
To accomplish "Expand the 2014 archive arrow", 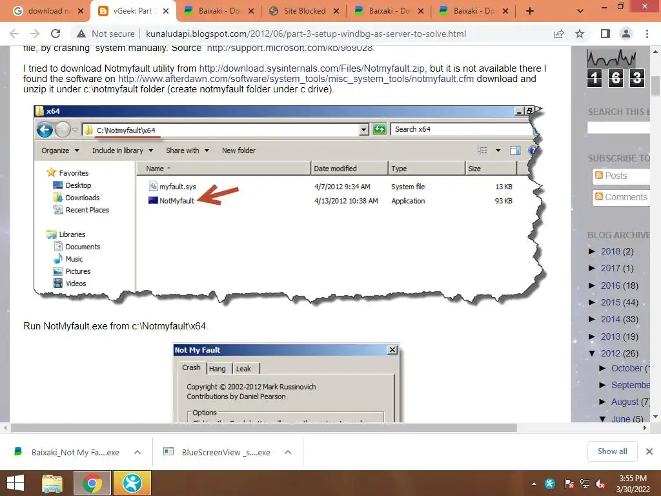I will tap(592, 319).
